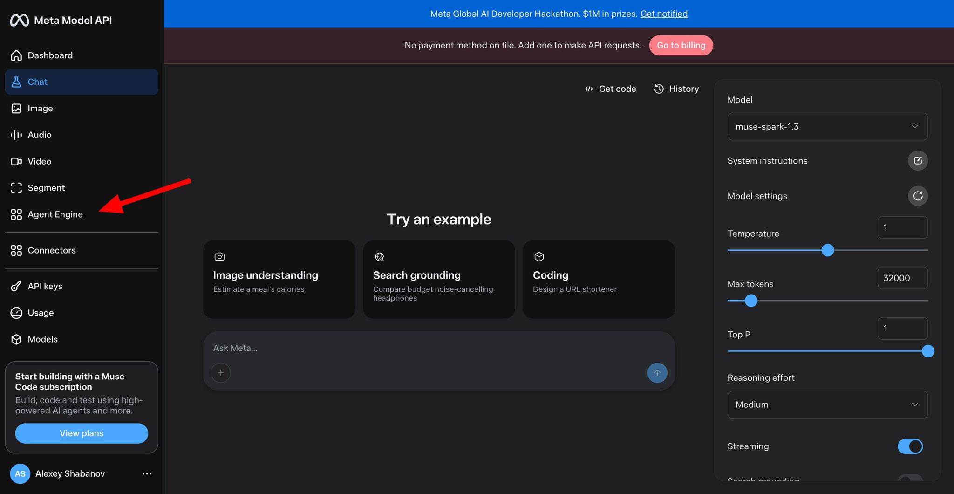Image resolution: width=954 pixels, height=494 pixels.
Task: Click the Meta Model API title
Action: 73,21
